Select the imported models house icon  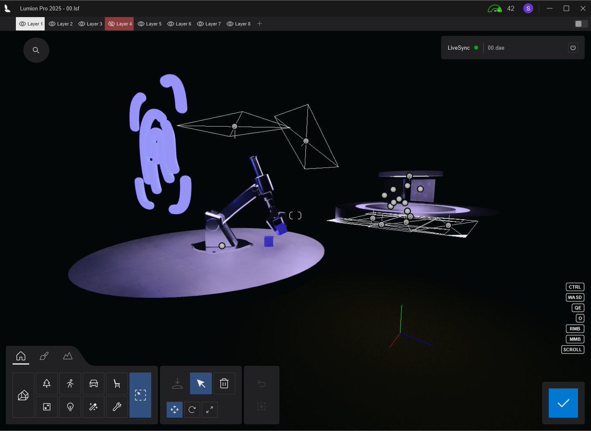23,395
